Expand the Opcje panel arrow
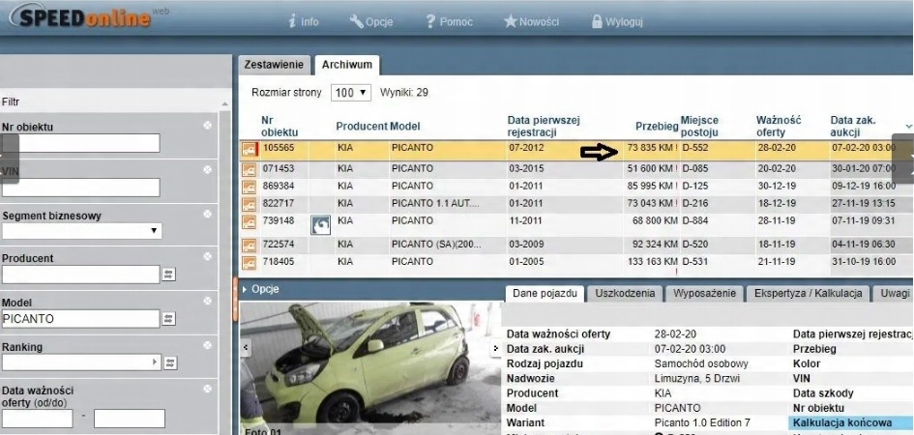The width and height of the screenshot is (914, 435). pyautogui.click(x=246, y=289)
